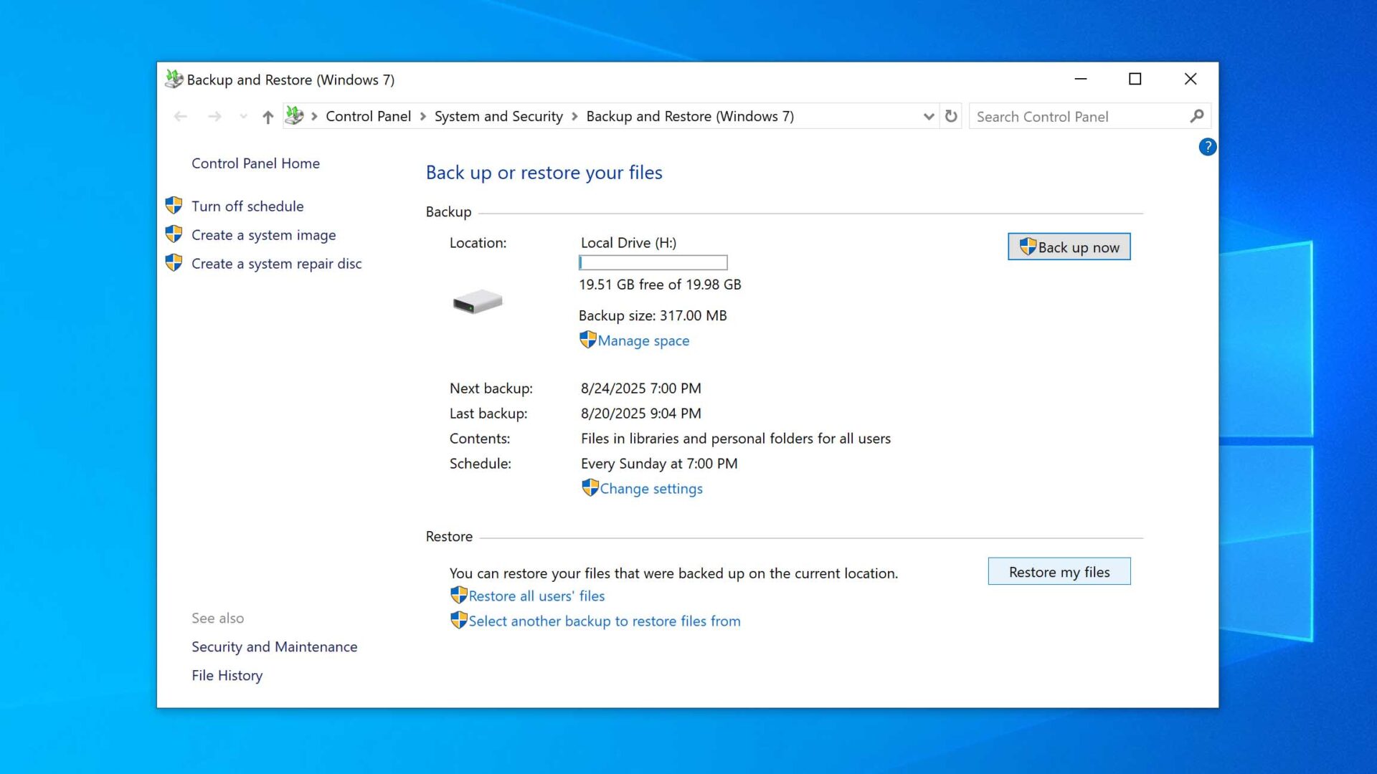Screen dimensions: 1377x774
Task: Click the drive free space capacity bar
Action: 652,262
